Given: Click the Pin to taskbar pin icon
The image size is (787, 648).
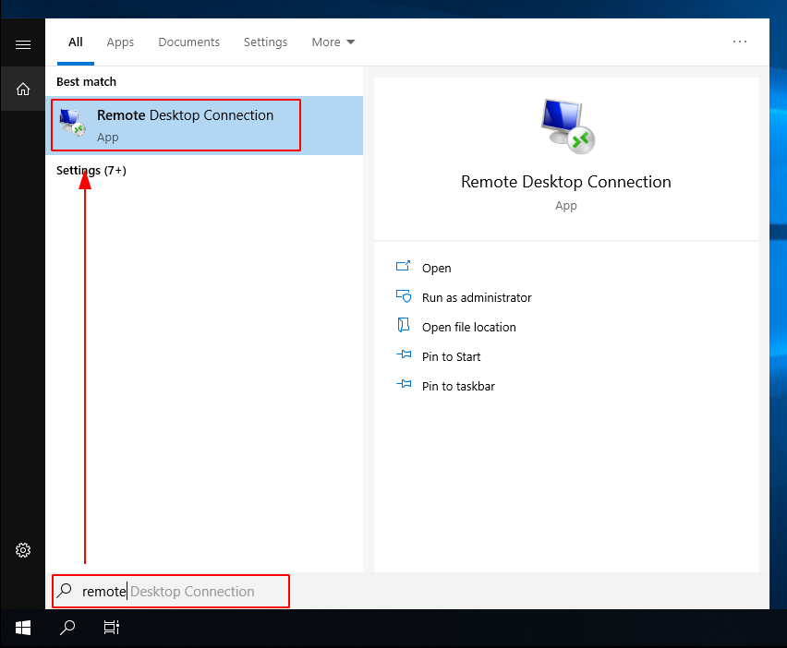Looking at the screenshot, I should point(404,384).
